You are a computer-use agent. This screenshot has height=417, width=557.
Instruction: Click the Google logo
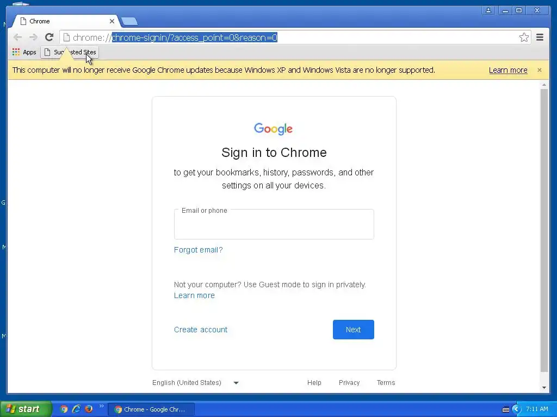(273, 129)
